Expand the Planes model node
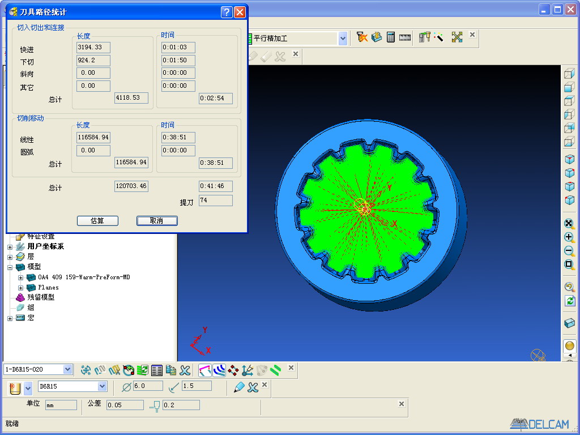The width and height of the screenshot is (580, 435). (x=21, y=288)
